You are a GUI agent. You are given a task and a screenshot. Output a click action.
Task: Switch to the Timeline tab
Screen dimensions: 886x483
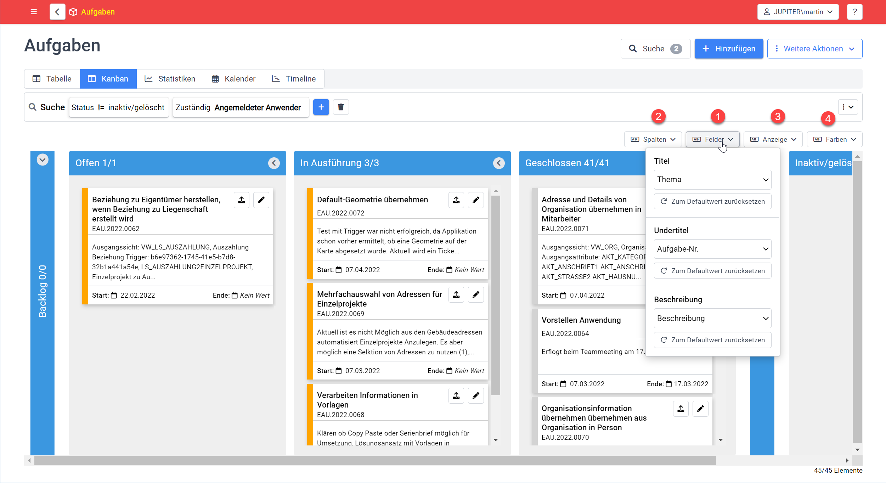[294, 79]
